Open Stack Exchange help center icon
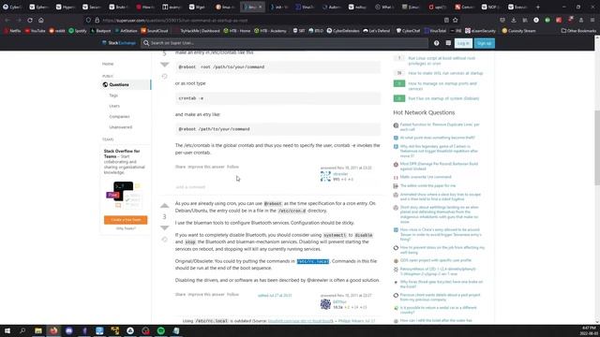 click(436, 43)
